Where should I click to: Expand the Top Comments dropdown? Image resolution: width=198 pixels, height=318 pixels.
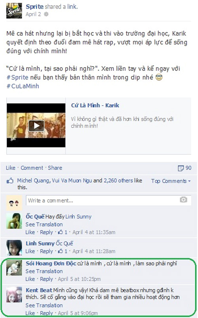point(171,181)
